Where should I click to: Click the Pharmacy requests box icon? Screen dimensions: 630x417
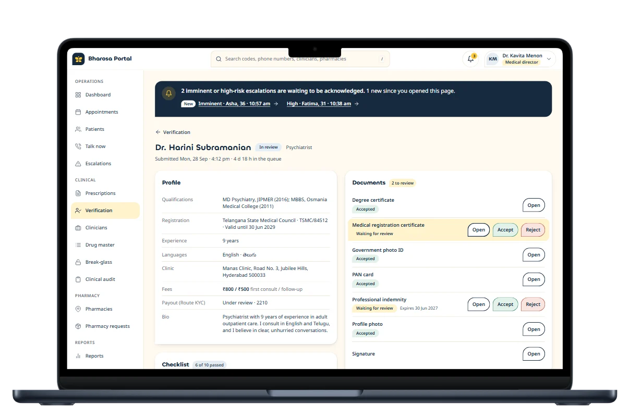coord(78,326)
